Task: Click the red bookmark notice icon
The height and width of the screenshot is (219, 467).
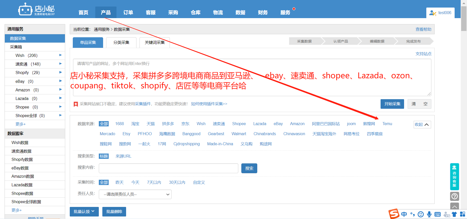Action: pos(76,104)
